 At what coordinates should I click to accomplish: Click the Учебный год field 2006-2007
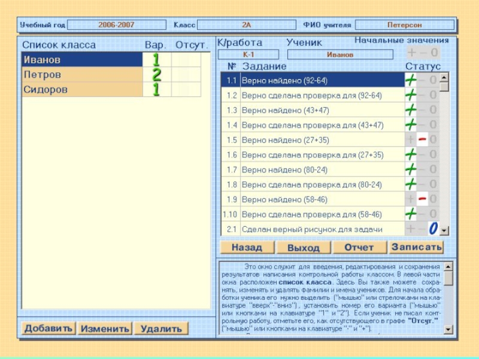[116, 25]
